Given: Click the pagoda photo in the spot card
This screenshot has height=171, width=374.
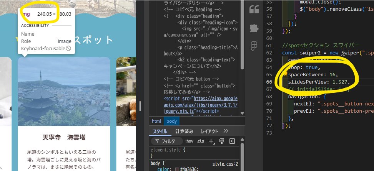Looking at the screenshot, I should tap(64, 92).
